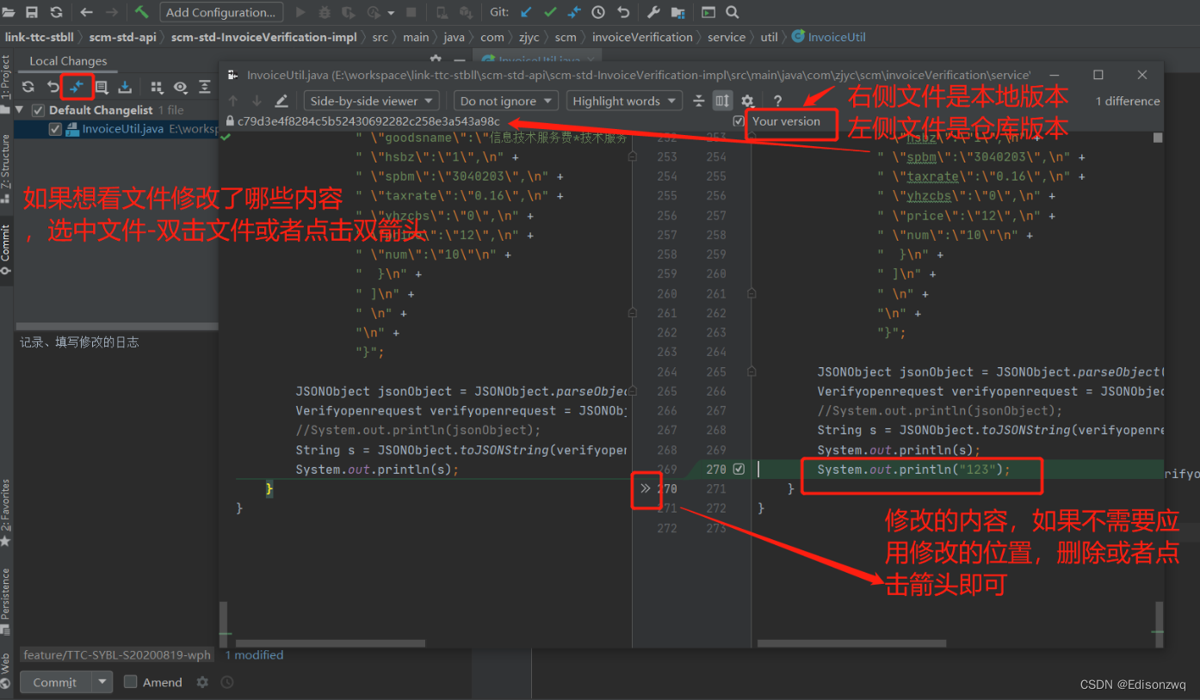This screenshot has height=700, width=1200.
Task: Open the Commit button dropdown arrow
Action: [x=103, y=682]
